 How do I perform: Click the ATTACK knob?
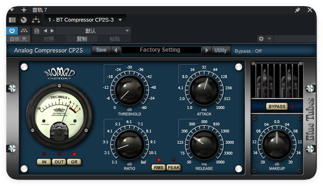point(204,90)
